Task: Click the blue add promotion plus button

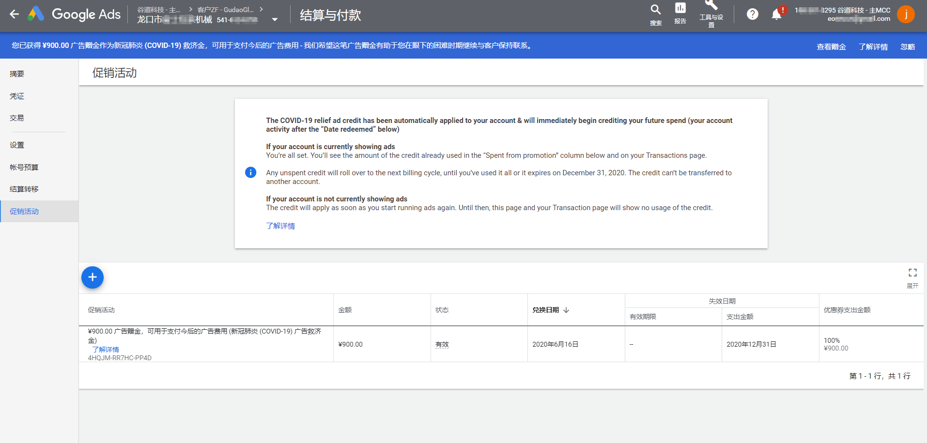Action: (93, 277)
